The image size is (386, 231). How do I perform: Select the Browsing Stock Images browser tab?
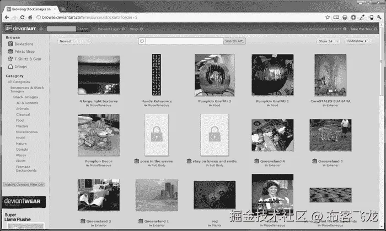coord(31,9)
